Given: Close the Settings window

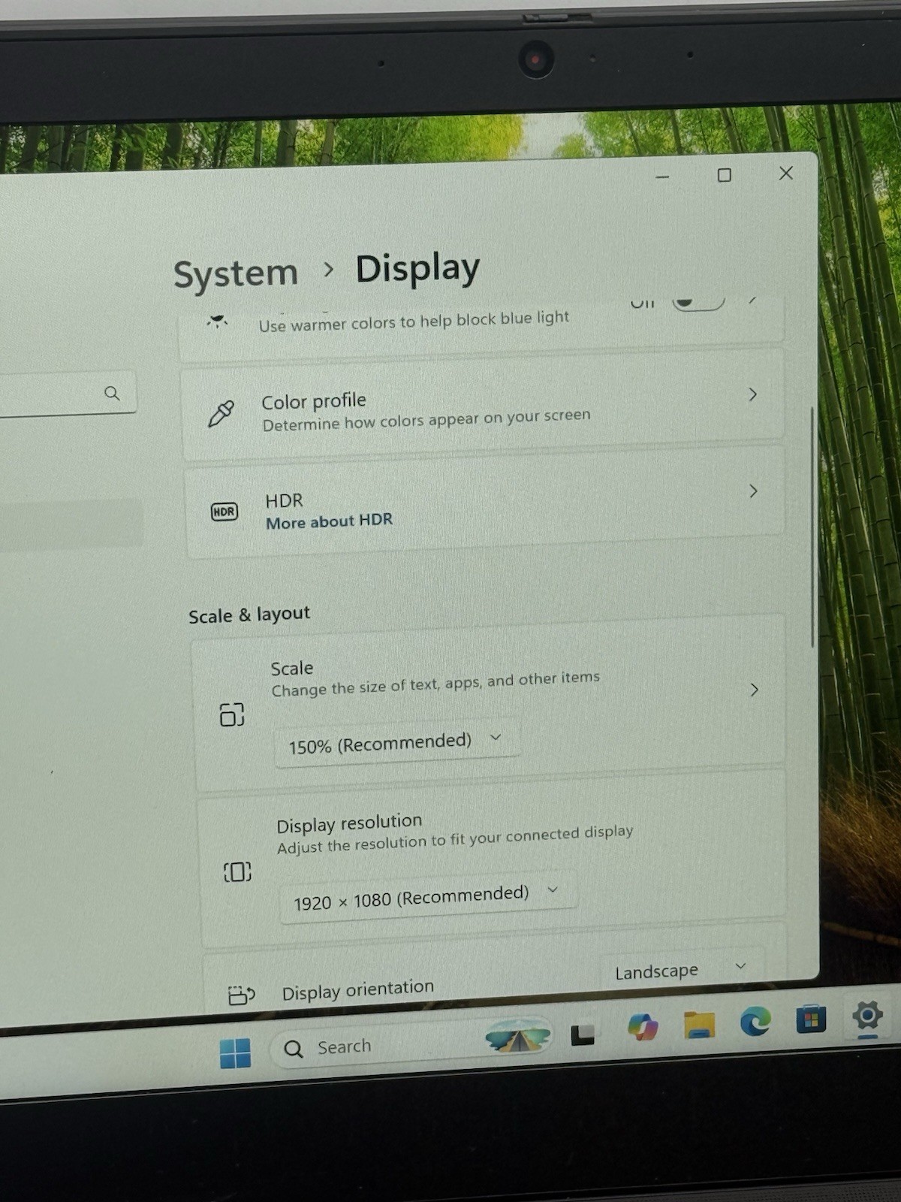Looking at the screenshot, I should (786, 174).
